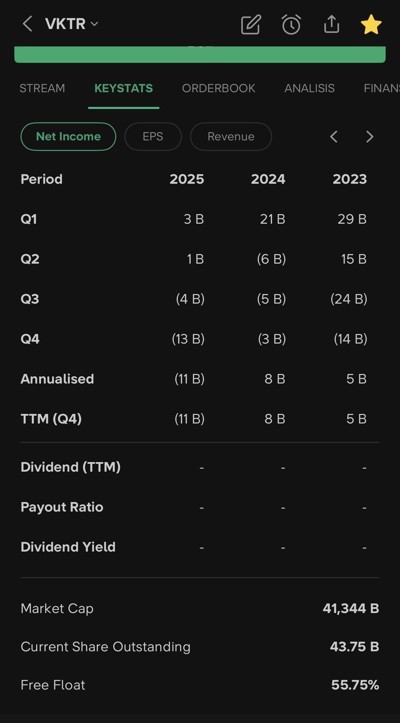This screenshot has height=723, width=400.
Task: Tap the green button below the header
Action: coord(200,55)
